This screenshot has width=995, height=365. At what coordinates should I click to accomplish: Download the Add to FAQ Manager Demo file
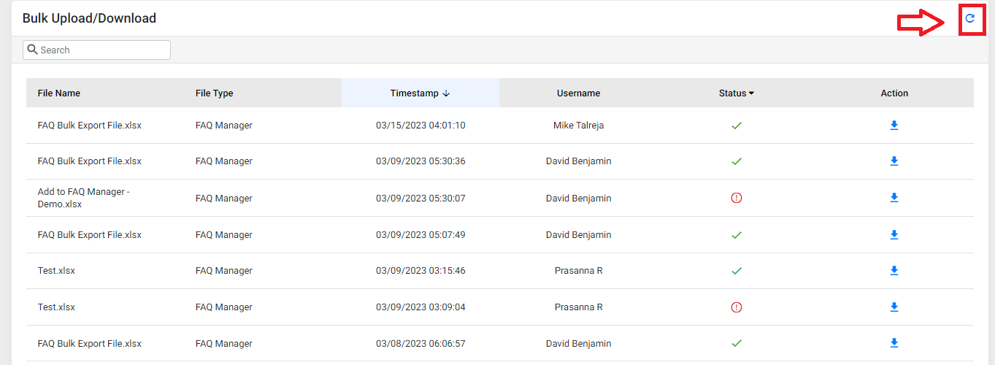tap(894, 198)
